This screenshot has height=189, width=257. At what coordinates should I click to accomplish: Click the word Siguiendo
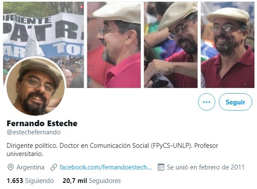pos(40,181)
